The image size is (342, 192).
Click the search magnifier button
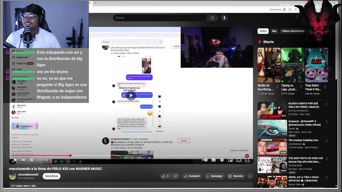coord(212,18)
